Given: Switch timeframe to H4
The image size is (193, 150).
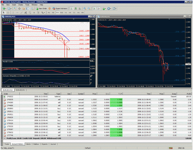Looking at the screenshot, I should 70,13.
